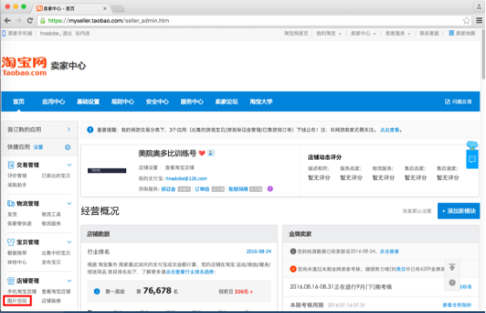Open the 应用中心 navigation tab
This screenshot has width=486, height=313.
coord(53,102)
